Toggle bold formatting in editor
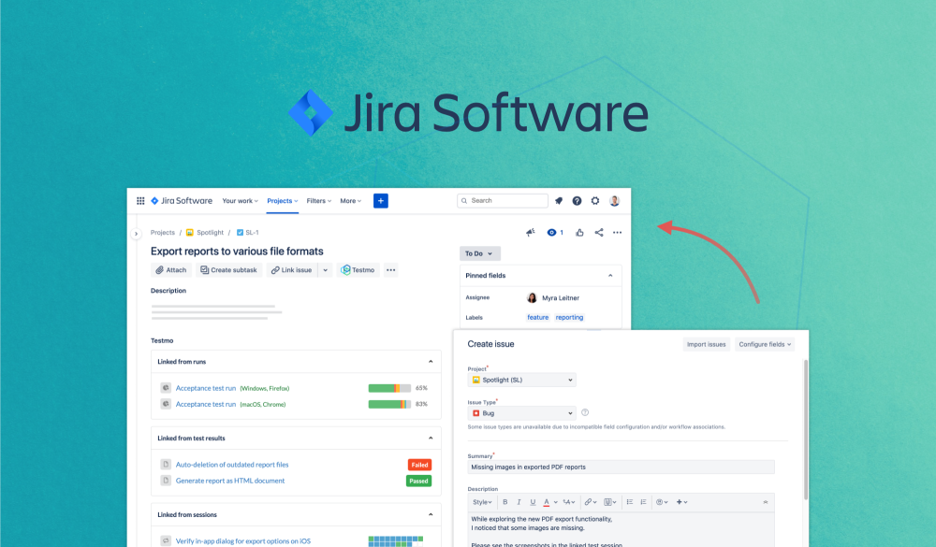 [505, 502]
